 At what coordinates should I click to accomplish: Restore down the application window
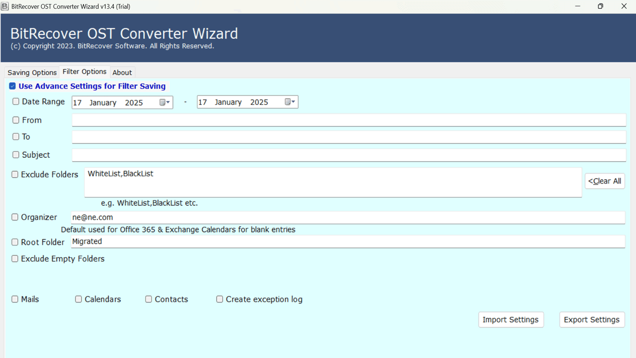click(601, 6)
